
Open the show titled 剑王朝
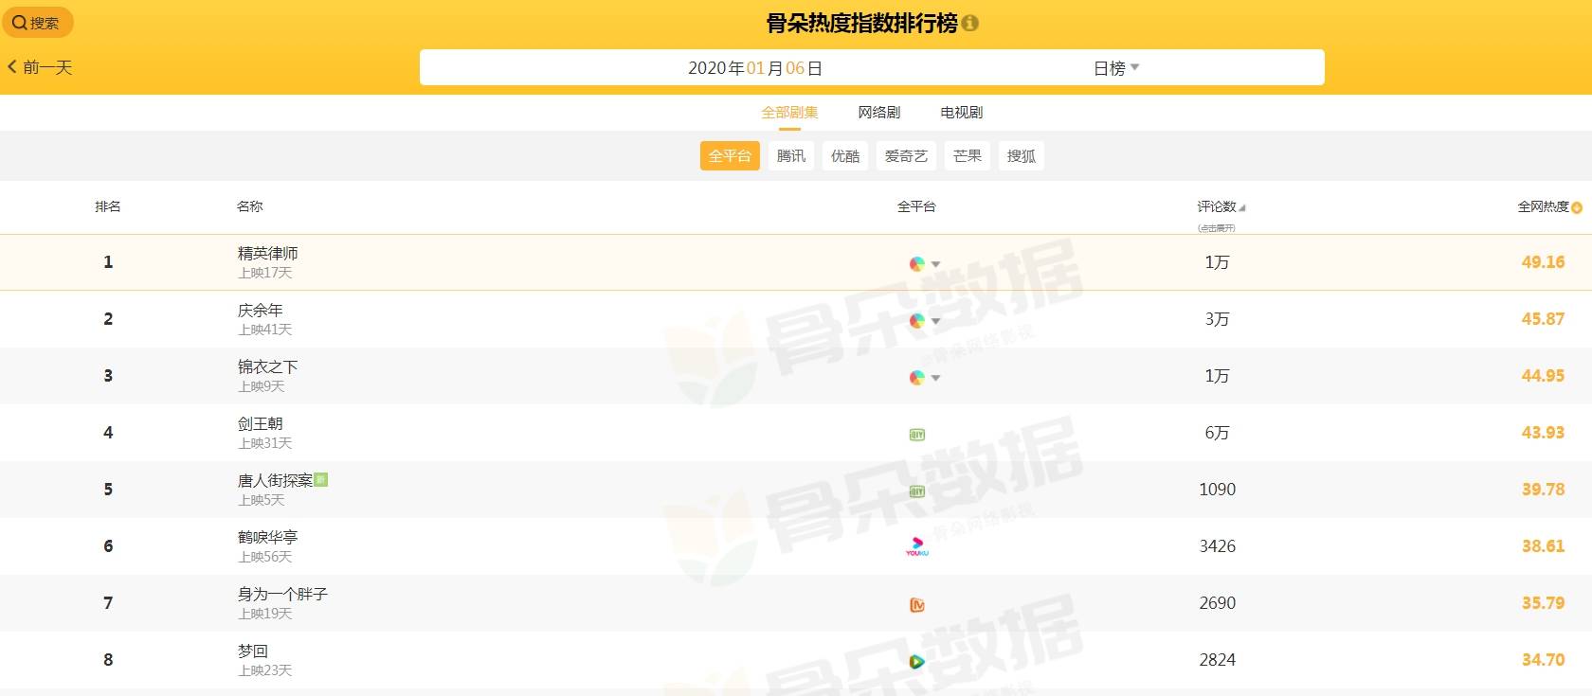click(260, 423)
